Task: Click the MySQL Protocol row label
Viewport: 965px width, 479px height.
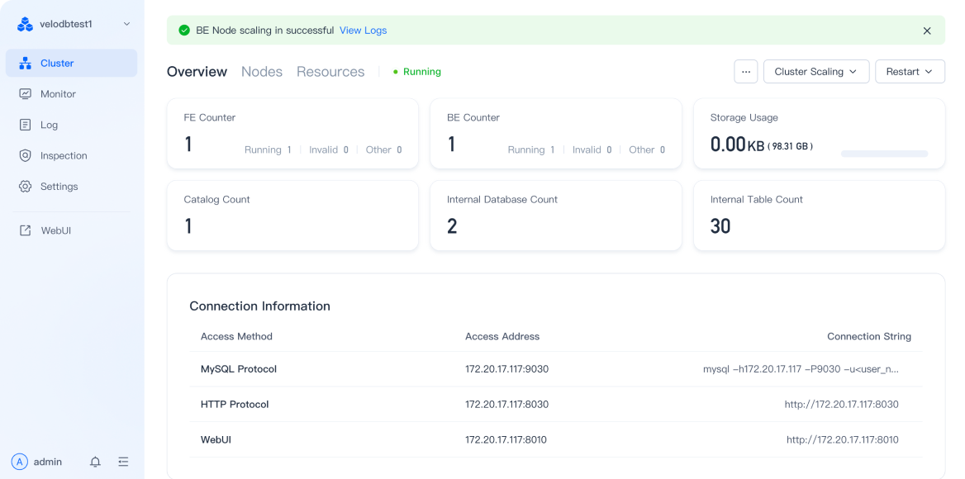Action: 239,369
